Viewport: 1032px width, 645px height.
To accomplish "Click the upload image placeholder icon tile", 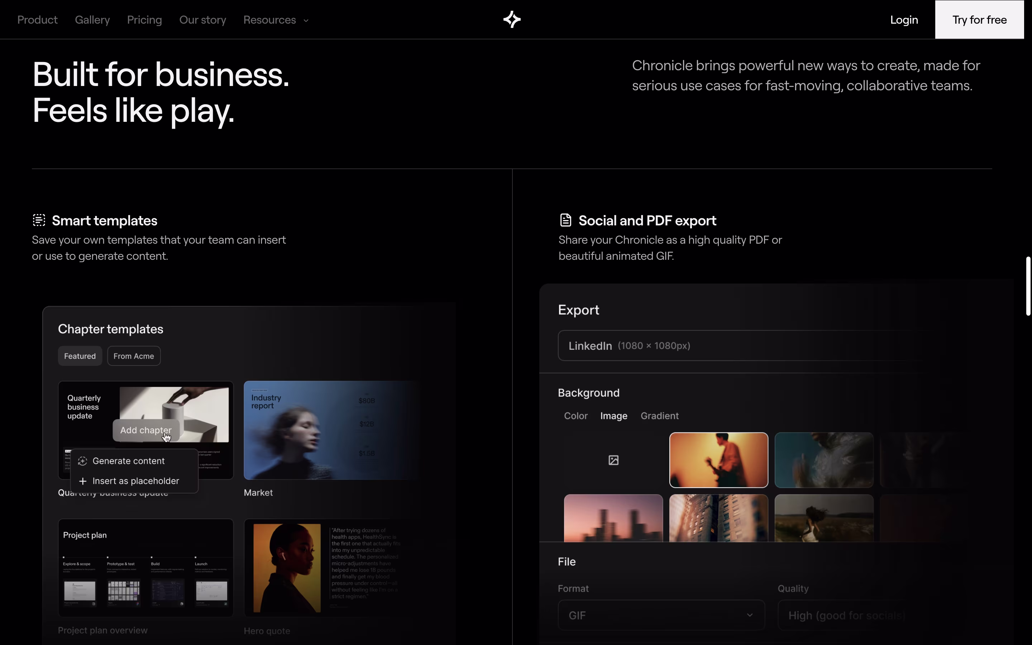I will tap(613, 460).
